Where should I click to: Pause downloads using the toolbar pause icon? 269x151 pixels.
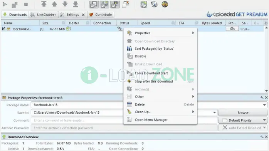click(15, 5)
